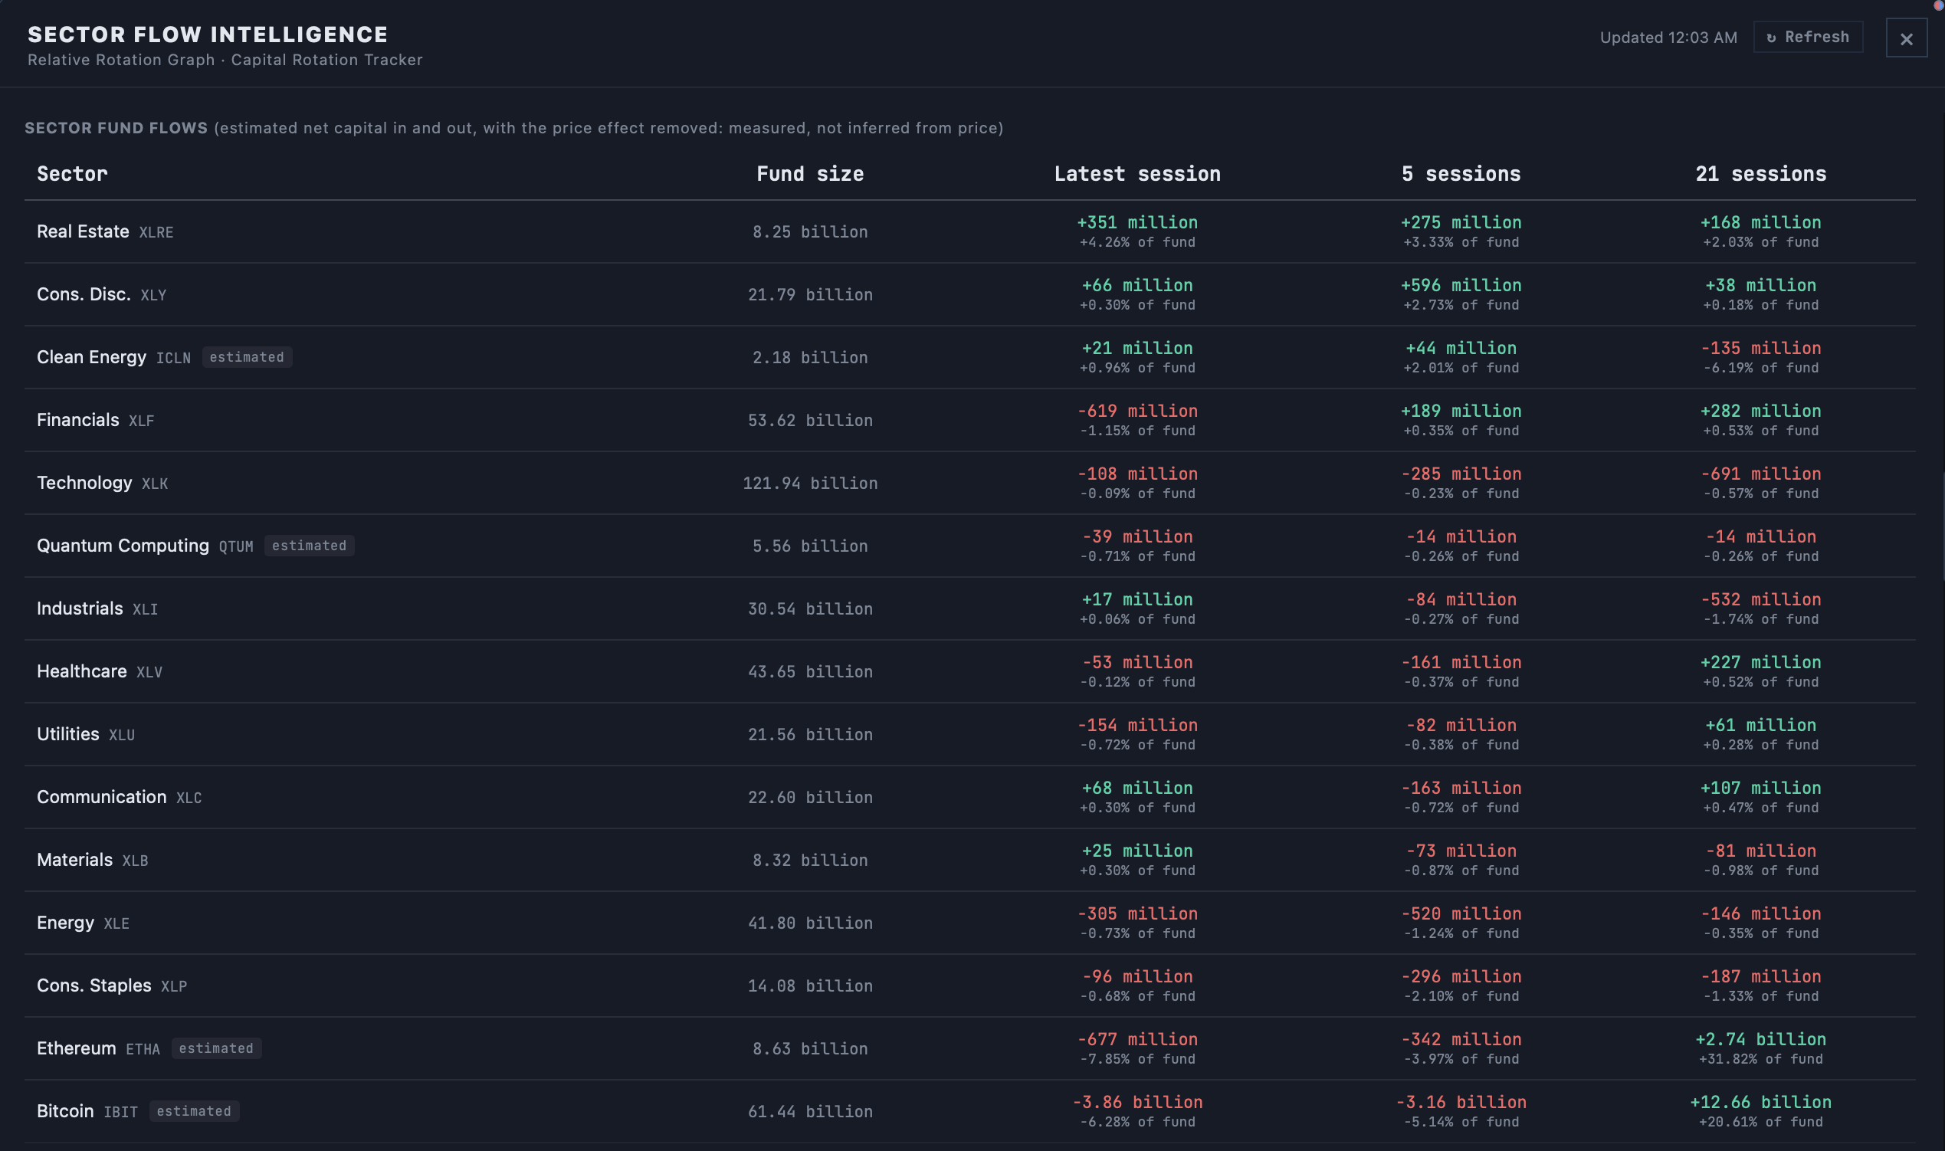
Task: Click the -3.86 billion latest session value
Action: (1137, 1102)
